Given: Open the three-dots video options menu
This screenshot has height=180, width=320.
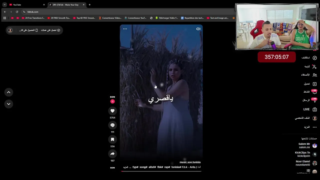Looking at the screenshot, I should [x=125, y=29].
